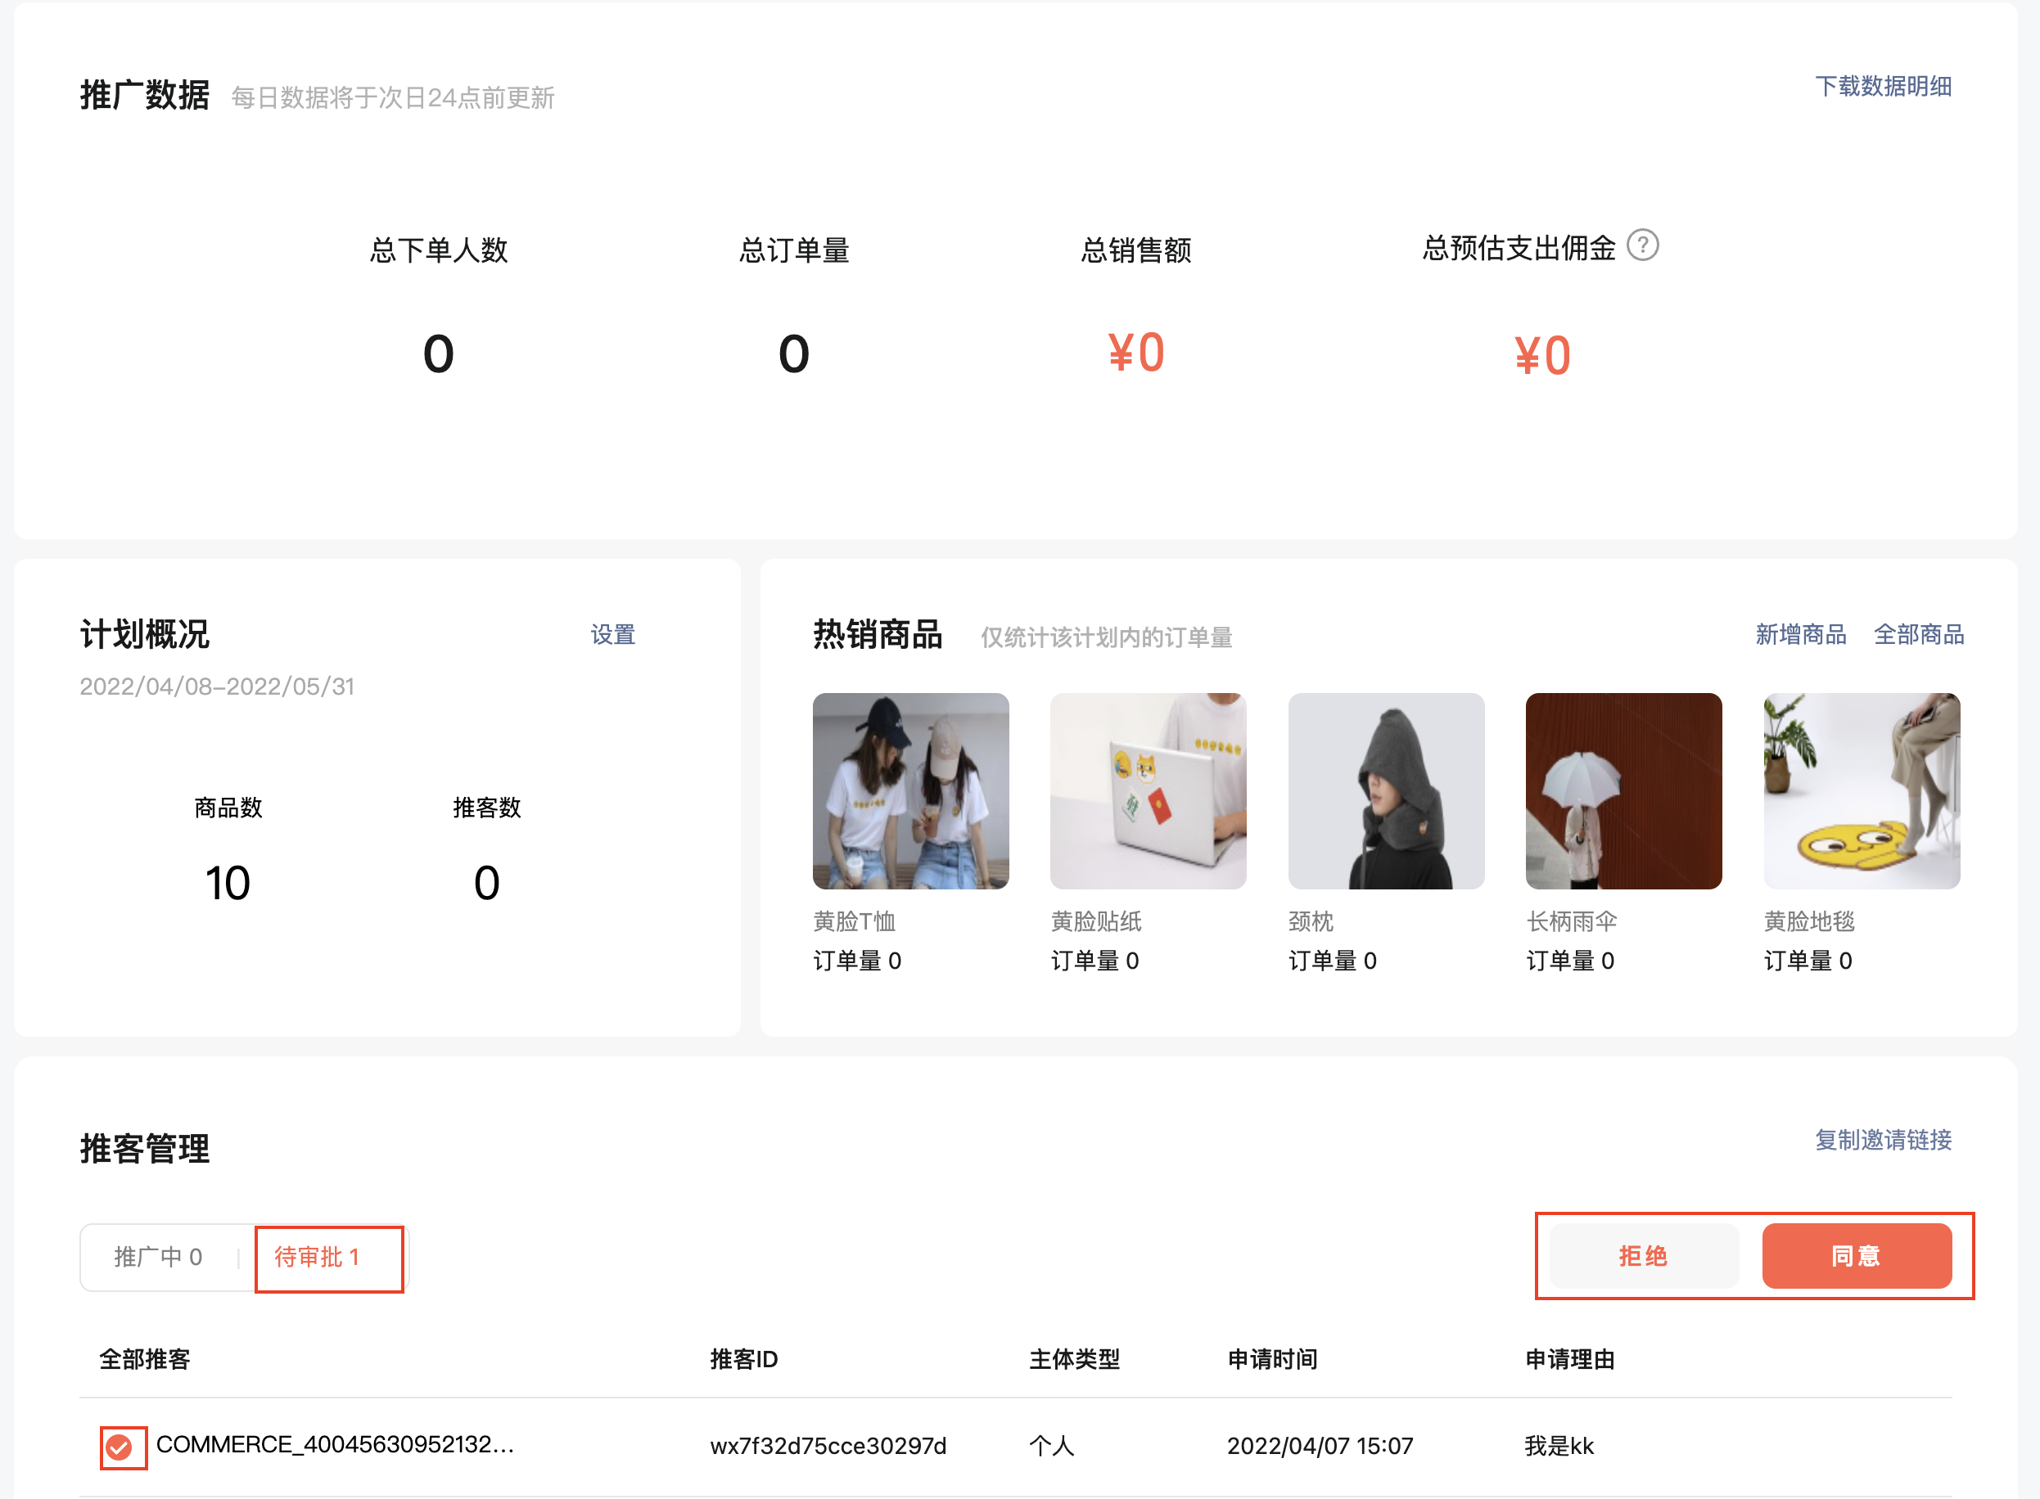
Task: Click the COMMERCE_40045630952132 promoter name
Action: coord(335,1443)
